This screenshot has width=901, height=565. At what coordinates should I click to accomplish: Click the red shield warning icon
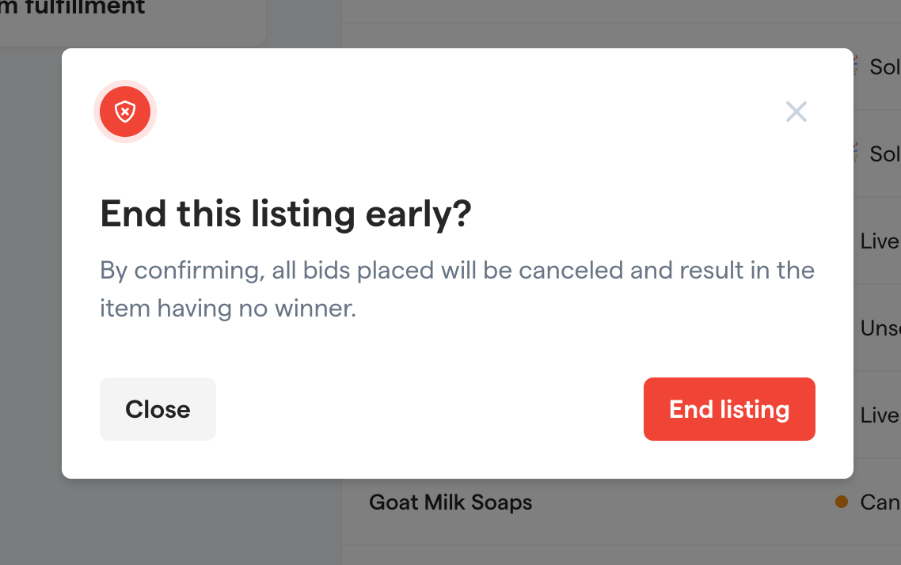[x=124, y=112]
